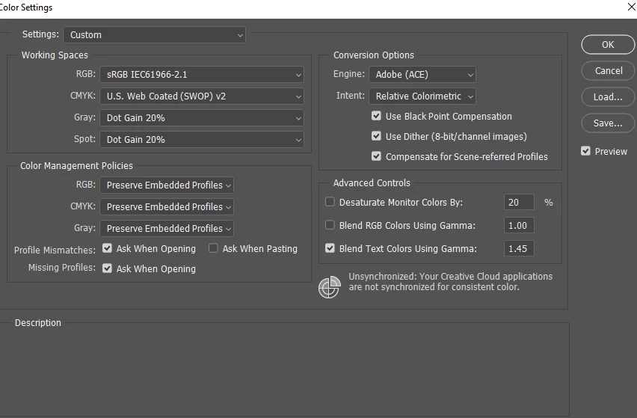The width and height of the screenshot is (637, 418).
Task: Click the Advanced Controls group label
Action: pos(372,182)
